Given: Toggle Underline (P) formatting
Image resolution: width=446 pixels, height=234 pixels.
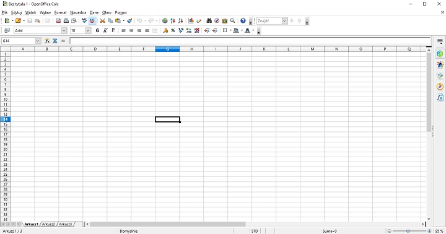Looking at the screenshot, I should [113, 30].
